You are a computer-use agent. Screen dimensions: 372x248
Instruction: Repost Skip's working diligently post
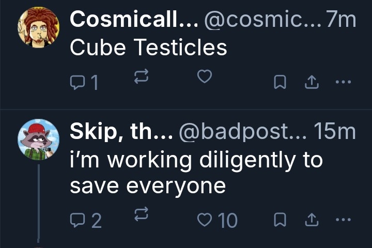tap(141, 214)
